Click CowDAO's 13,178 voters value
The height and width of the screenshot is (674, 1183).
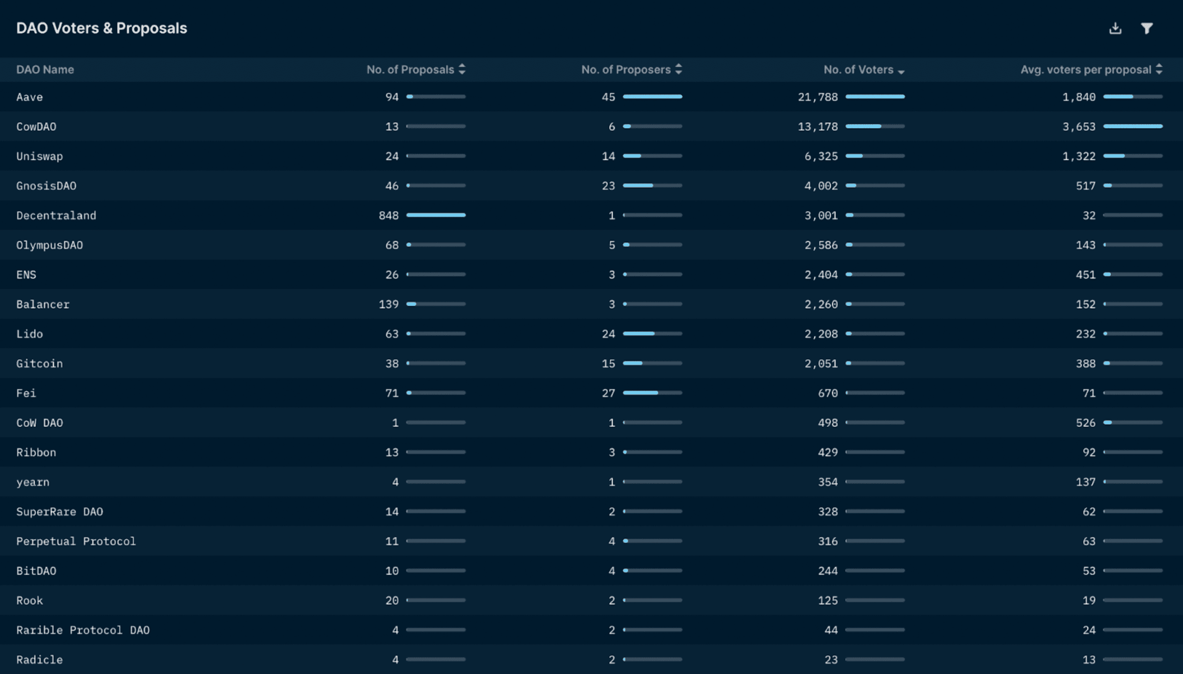(818, 127)
